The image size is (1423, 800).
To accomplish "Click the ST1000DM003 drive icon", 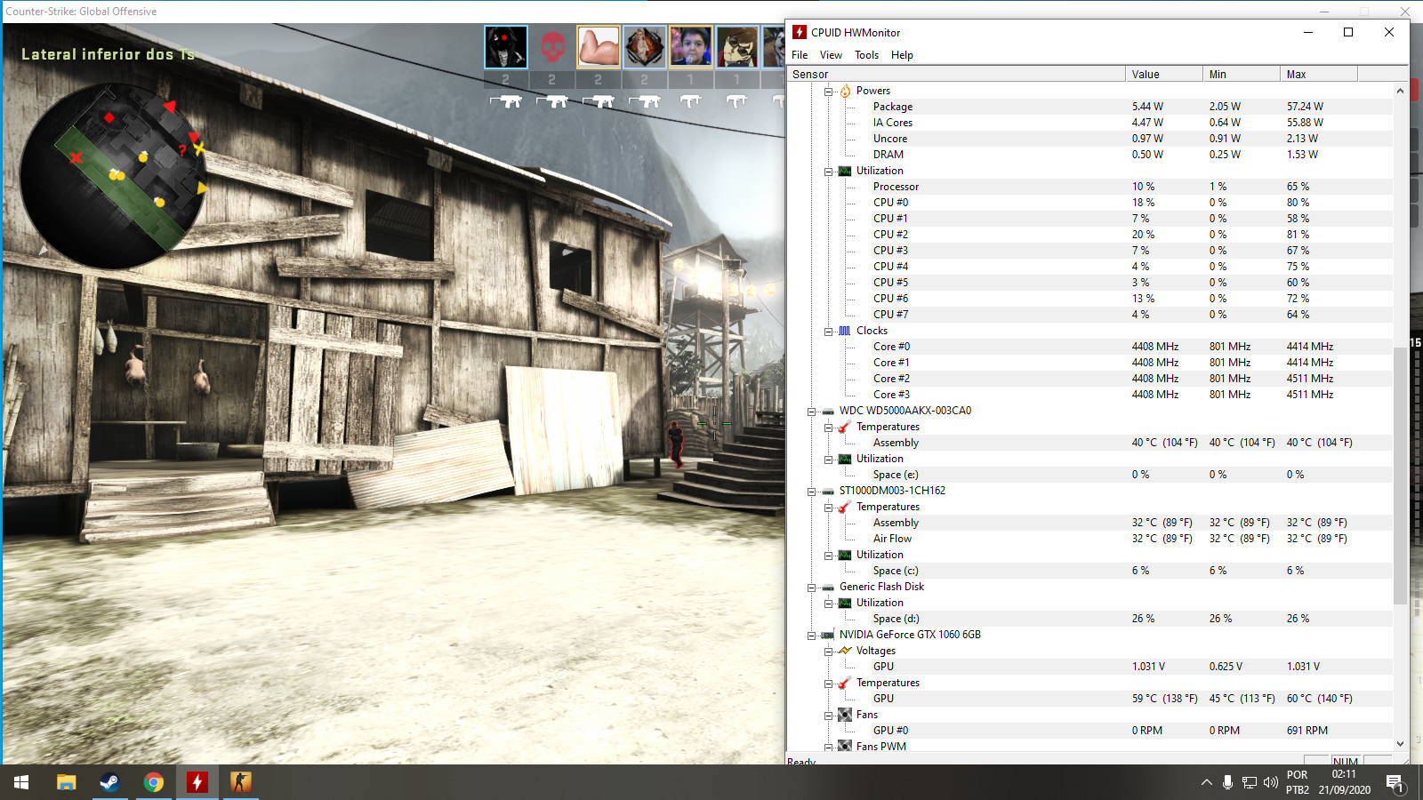I will 828,491.
